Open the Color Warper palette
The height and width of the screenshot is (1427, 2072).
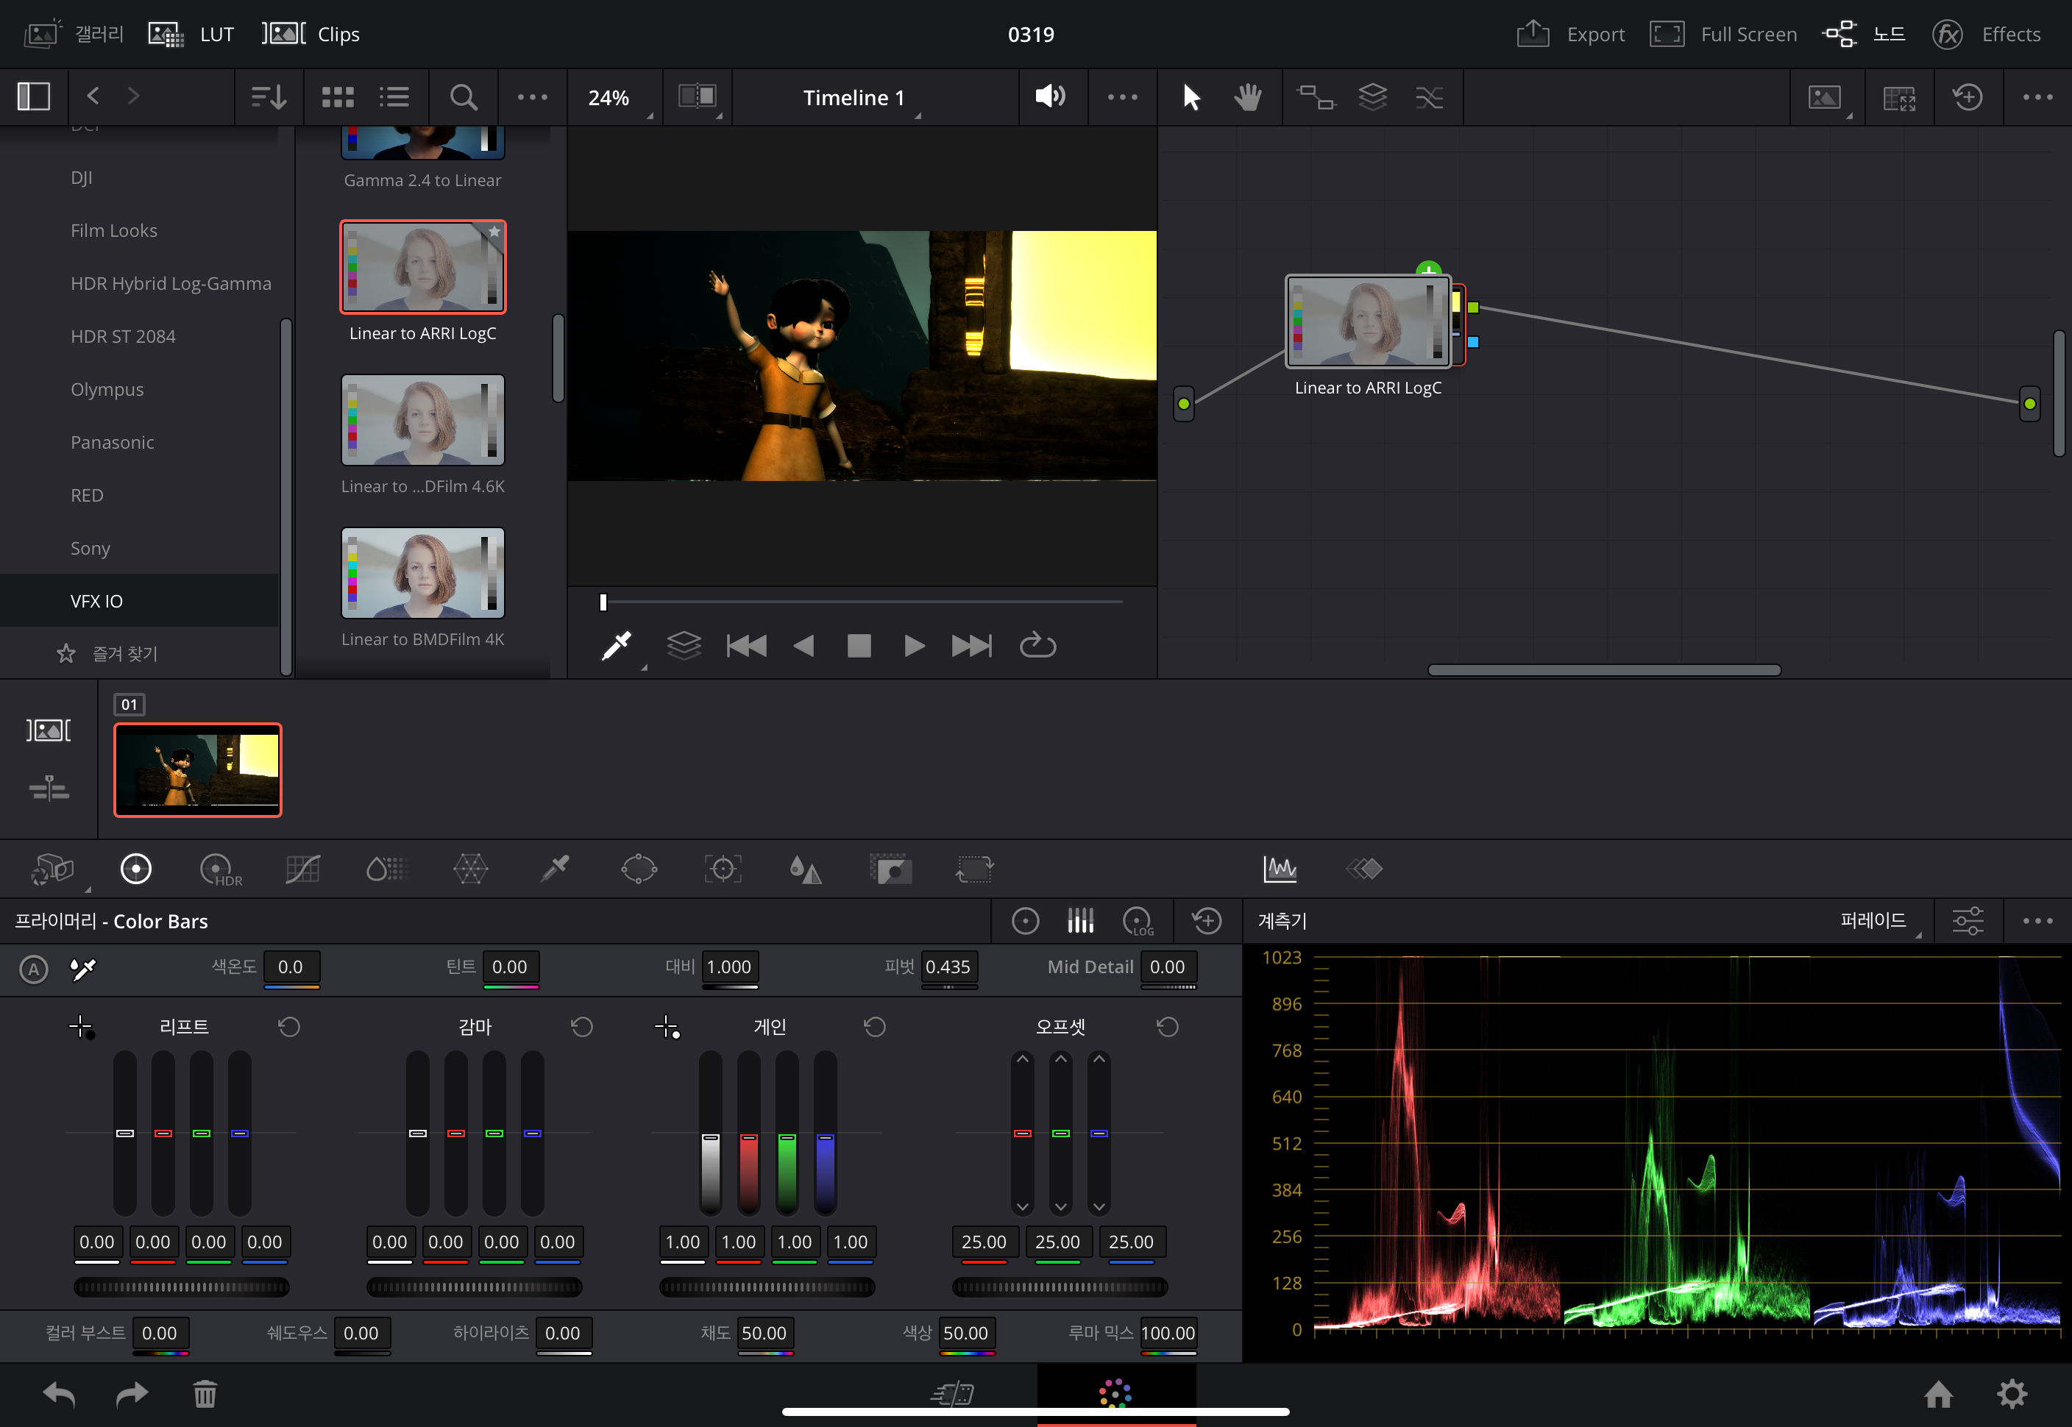(x=470, y=868)
